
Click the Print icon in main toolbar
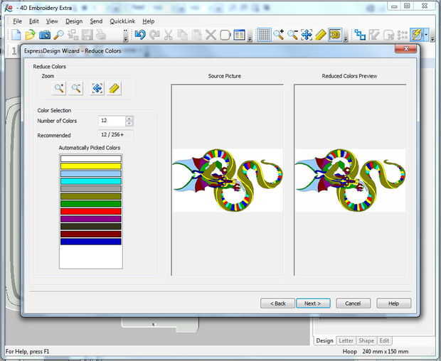click(x=101, y=35)
